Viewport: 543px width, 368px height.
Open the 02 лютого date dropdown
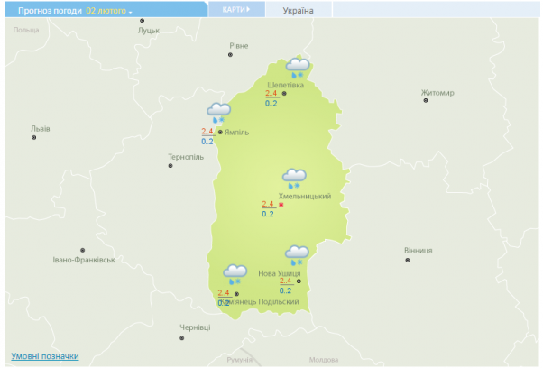109,11
